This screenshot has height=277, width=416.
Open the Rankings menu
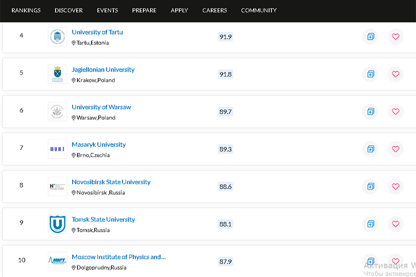(26, 10)
